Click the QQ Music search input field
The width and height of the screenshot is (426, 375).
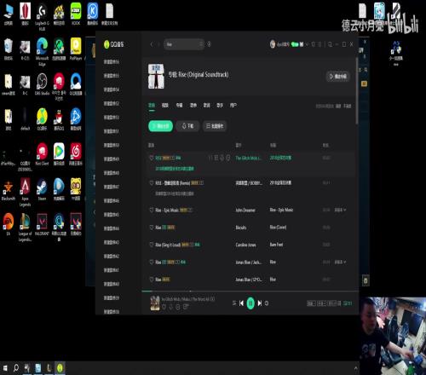click(x=184, y=44)
